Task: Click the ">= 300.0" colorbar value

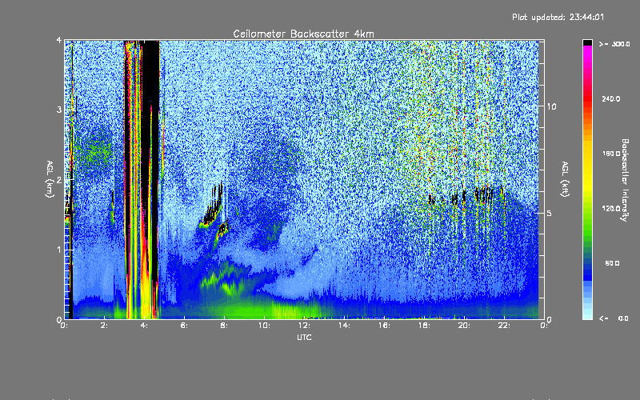Action: 614,44
